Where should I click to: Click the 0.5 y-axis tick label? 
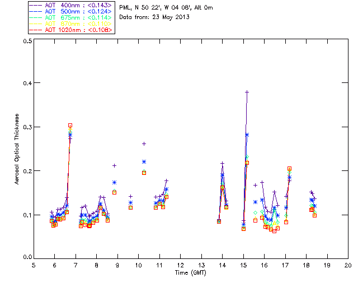(x=27, y=41)
